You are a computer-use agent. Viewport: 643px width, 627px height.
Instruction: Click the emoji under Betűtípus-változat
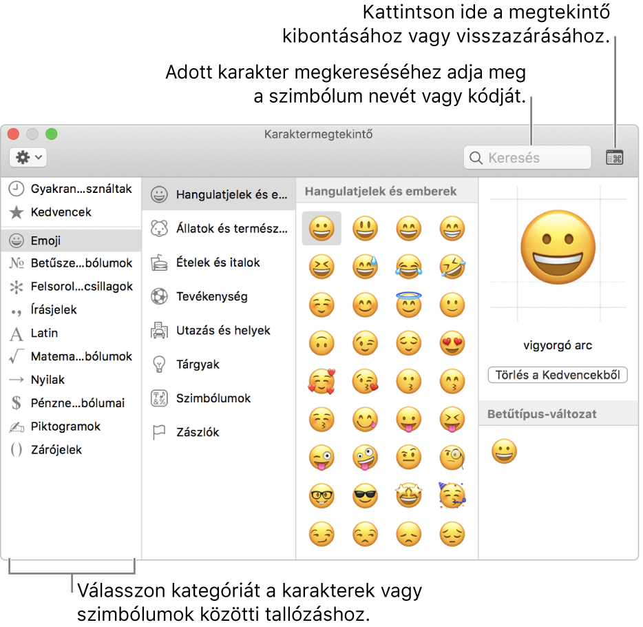tap(504, 451)
